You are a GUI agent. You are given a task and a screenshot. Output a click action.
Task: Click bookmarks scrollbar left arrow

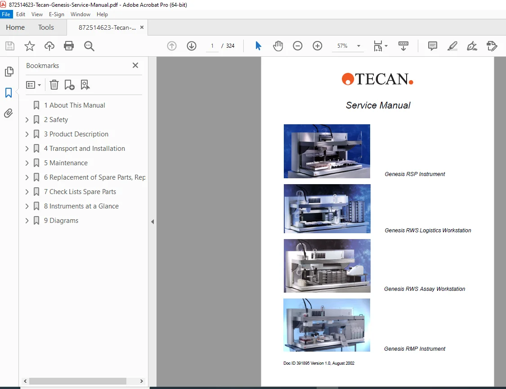(x=25, y=381)
